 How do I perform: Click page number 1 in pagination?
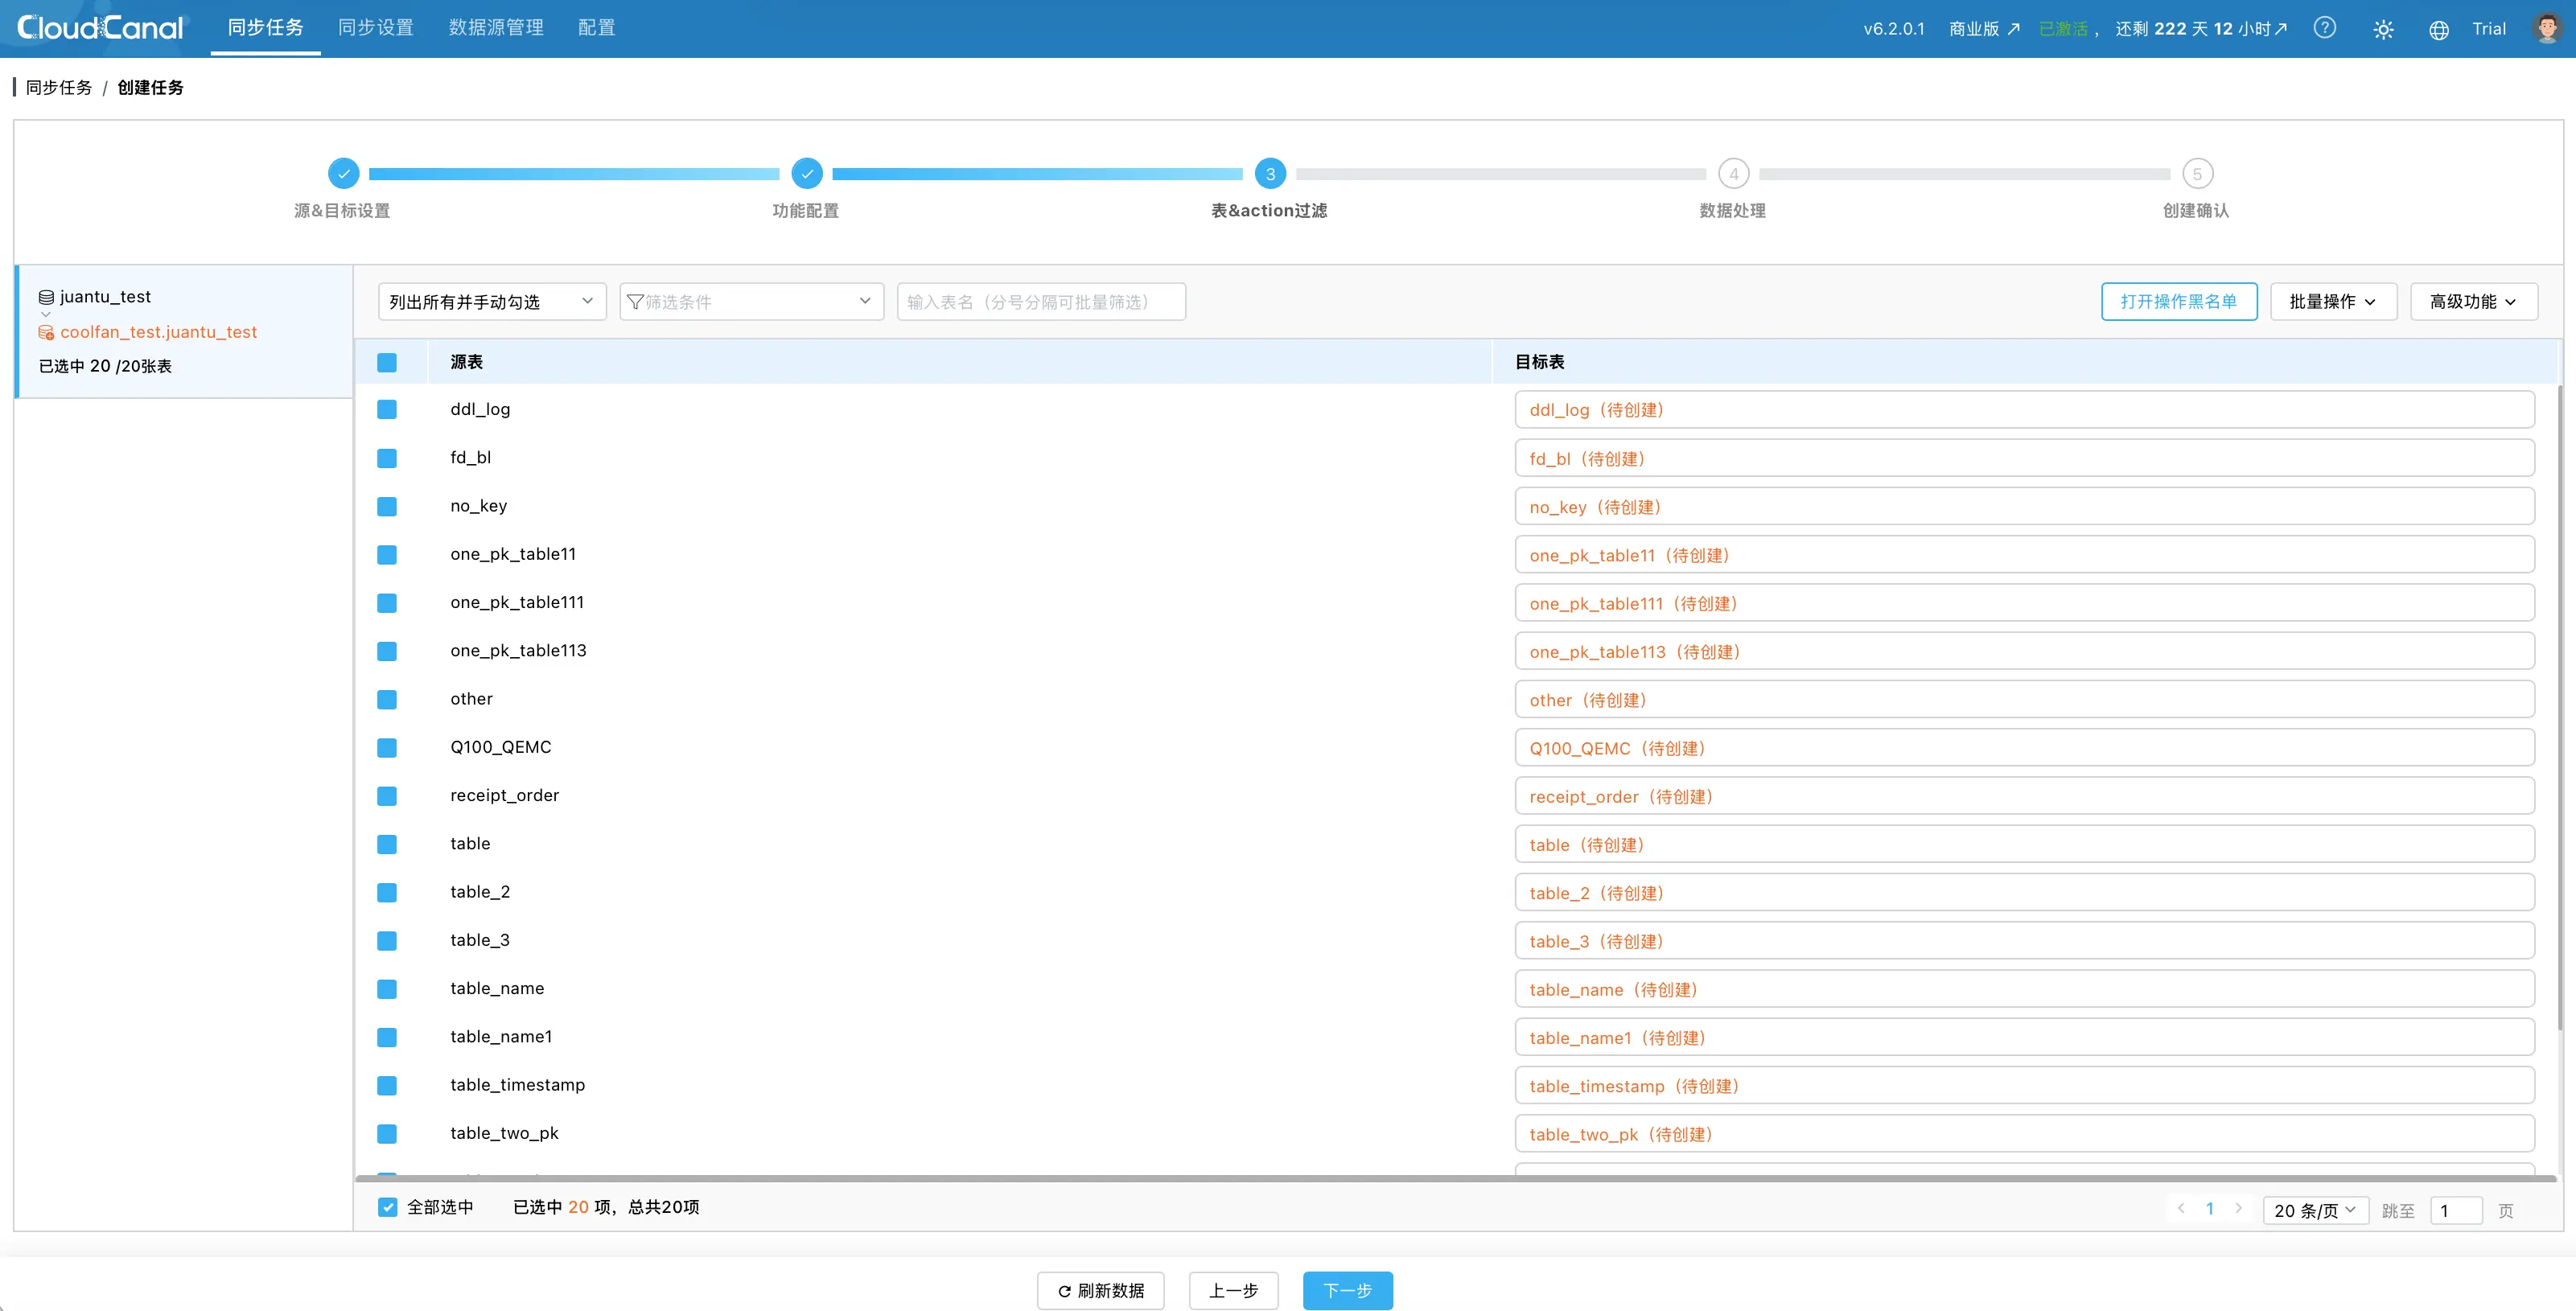[2210, 1208]
